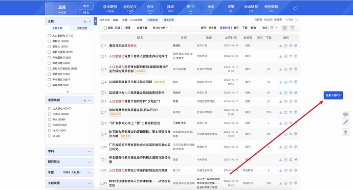Image resolution: width=353 pixels, height=190 pixels.
Task: Show more topics via double-chevron
Action: coord(68,91)
